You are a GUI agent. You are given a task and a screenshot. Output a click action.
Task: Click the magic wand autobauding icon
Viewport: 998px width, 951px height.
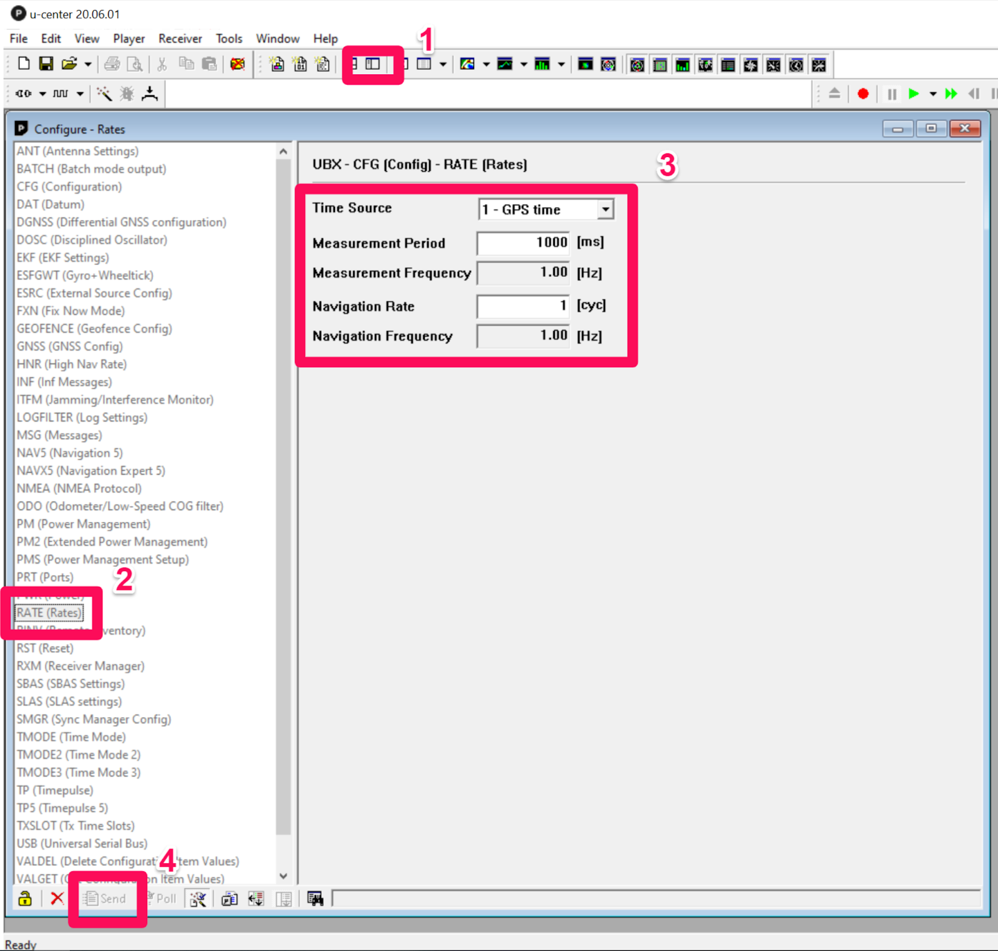coord(104,94)
